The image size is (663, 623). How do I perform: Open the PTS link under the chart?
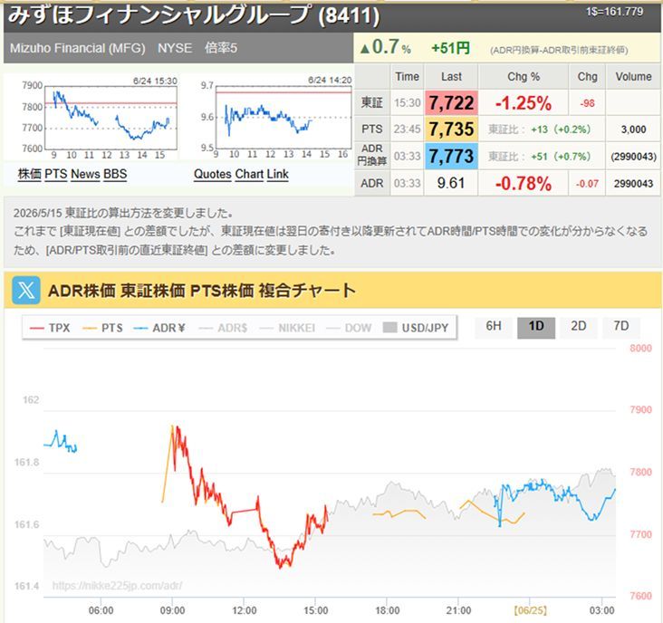click(x=56, y=174)
